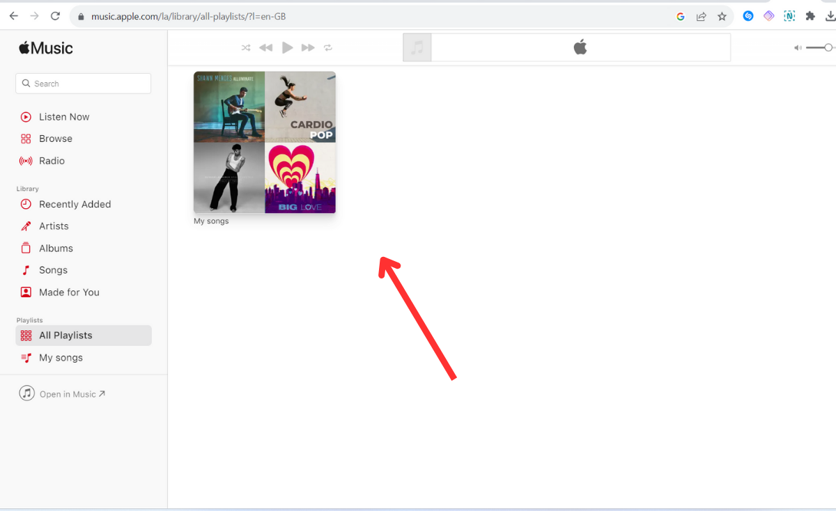
Task: Toggle repeat mode in player bar
Action: [328, 48]
